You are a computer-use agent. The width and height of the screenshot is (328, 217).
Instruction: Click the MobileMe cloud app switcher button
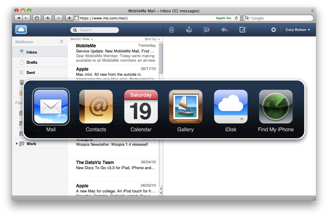click(x=21, y=29)
